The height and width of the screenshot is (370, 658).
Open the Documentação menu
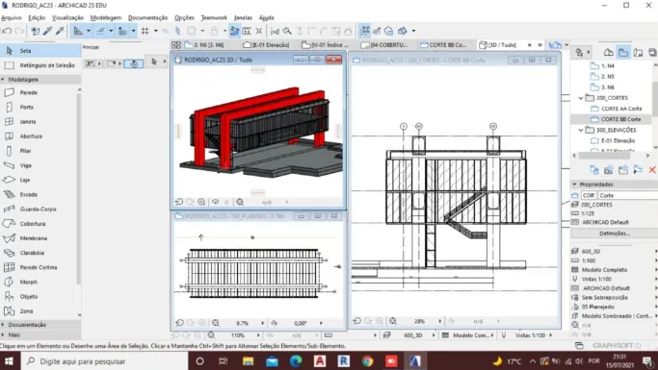[147, 17]
